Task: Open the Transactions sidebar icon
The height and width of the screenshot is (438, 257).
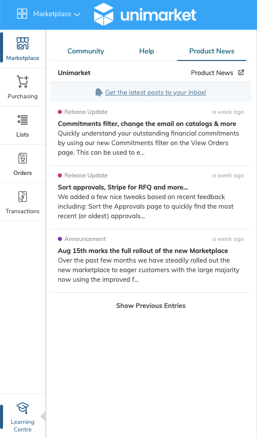Action: (23, 197)
